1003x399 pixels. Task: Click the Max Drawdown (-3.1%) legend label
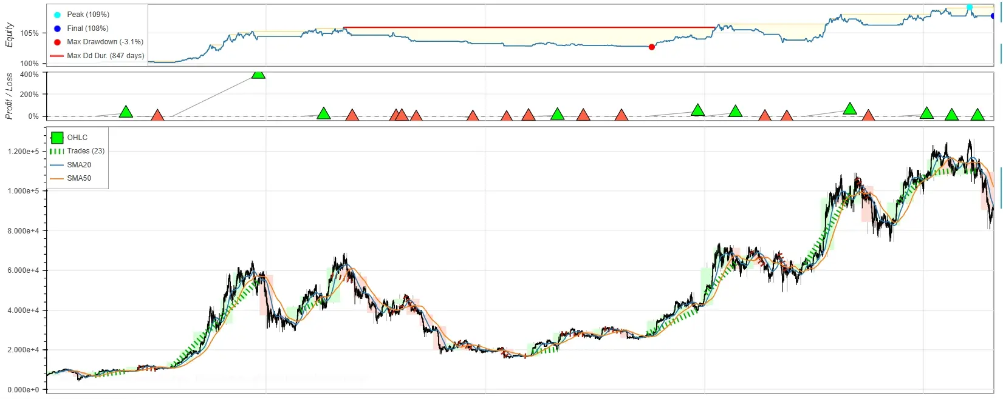(x=105, y=42)
